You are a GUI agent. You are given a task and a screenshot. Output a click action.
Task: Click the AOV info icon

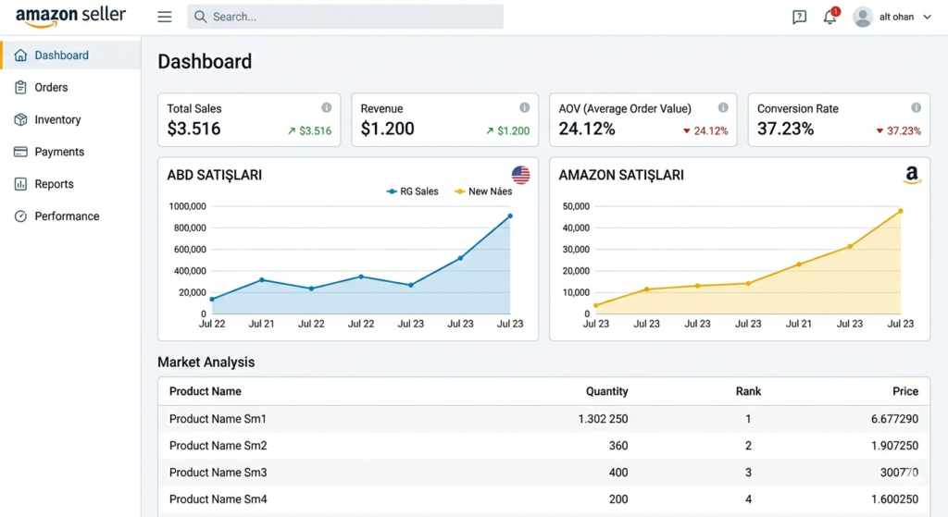point(722,107)
